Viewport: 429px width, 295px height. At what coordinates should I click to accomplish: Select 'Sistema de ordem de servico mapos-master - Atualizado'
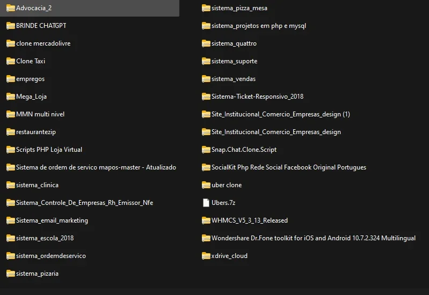coord(96,167)
